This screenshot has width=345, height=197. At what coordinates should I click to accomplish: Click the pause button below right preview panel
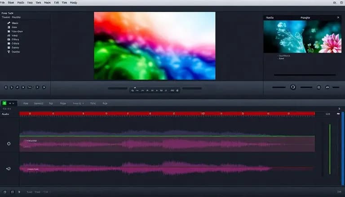click(x=318, y=88)
